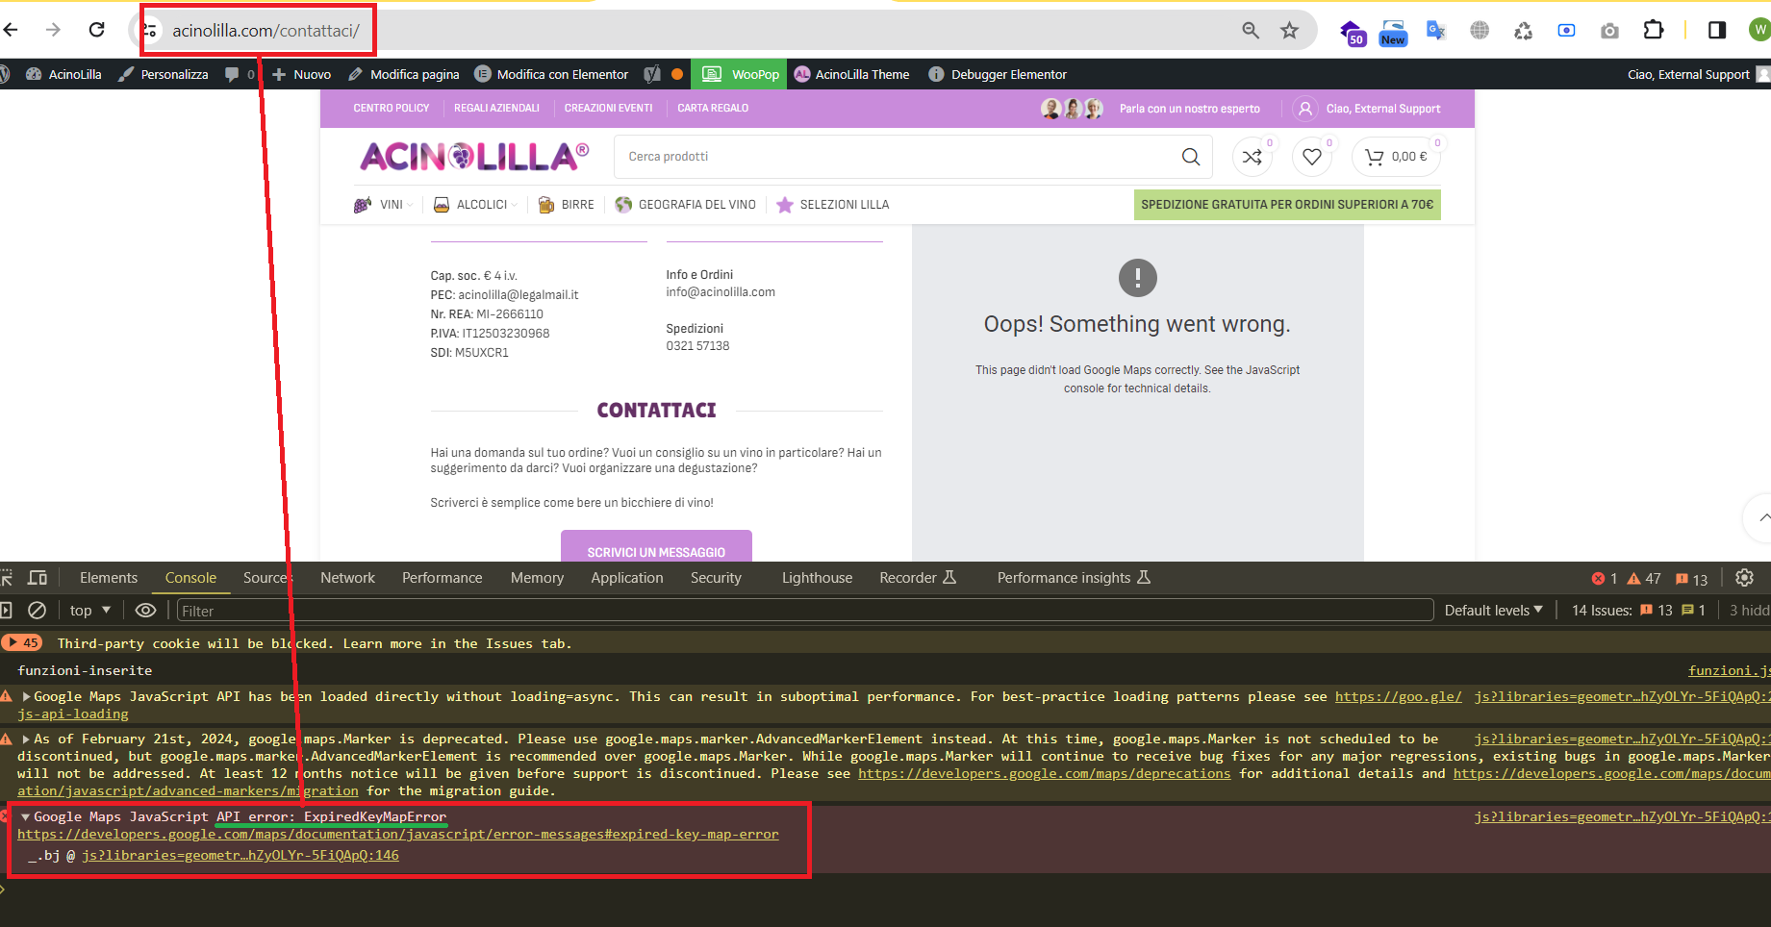Reload the current browser page
The height and width of the screenshot is (927, 1771).
click(x=96, y=30)
